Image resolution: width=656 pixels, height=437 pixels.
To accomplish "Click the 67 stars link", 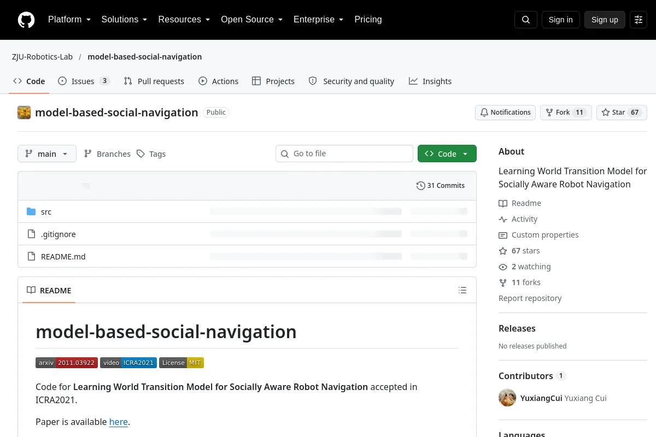I will tap(519, 251).
